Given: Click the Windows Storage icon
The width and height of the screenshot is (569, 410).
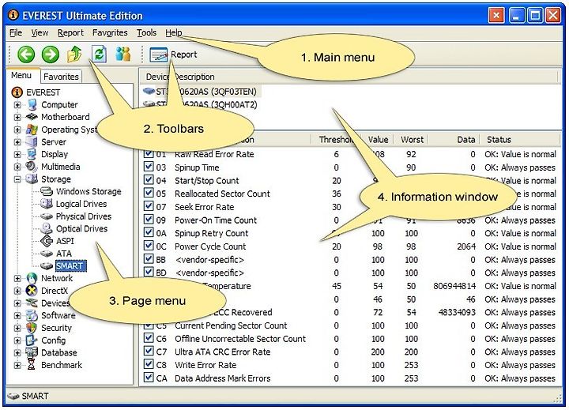Looking at the screenshot, I should click(x=47, y=191).
